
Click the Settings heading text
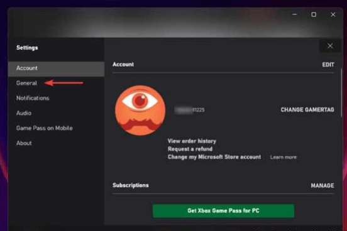pyautogui.click(x=27, y=48)
